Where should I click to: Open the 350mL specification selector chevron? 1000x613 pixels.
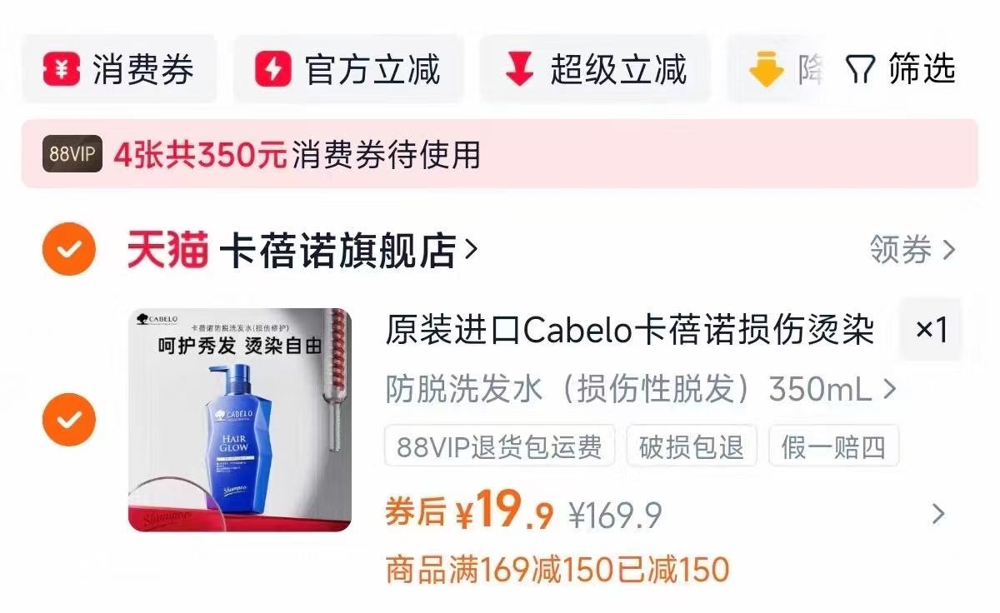click(x=889, y=389)
